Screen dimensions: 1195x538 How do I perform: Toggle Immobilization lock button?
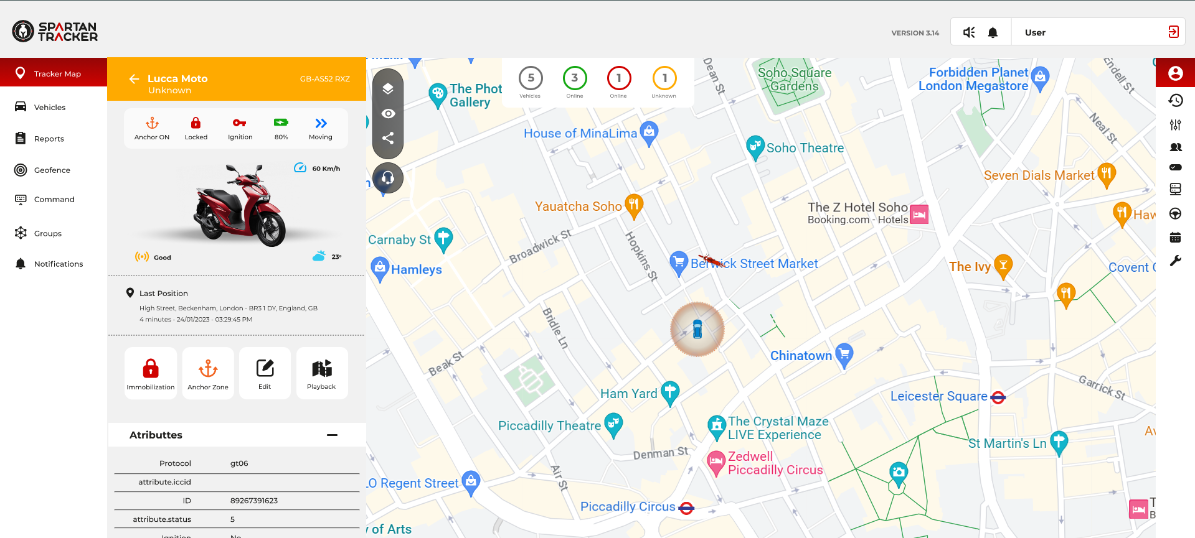(151, 373)
